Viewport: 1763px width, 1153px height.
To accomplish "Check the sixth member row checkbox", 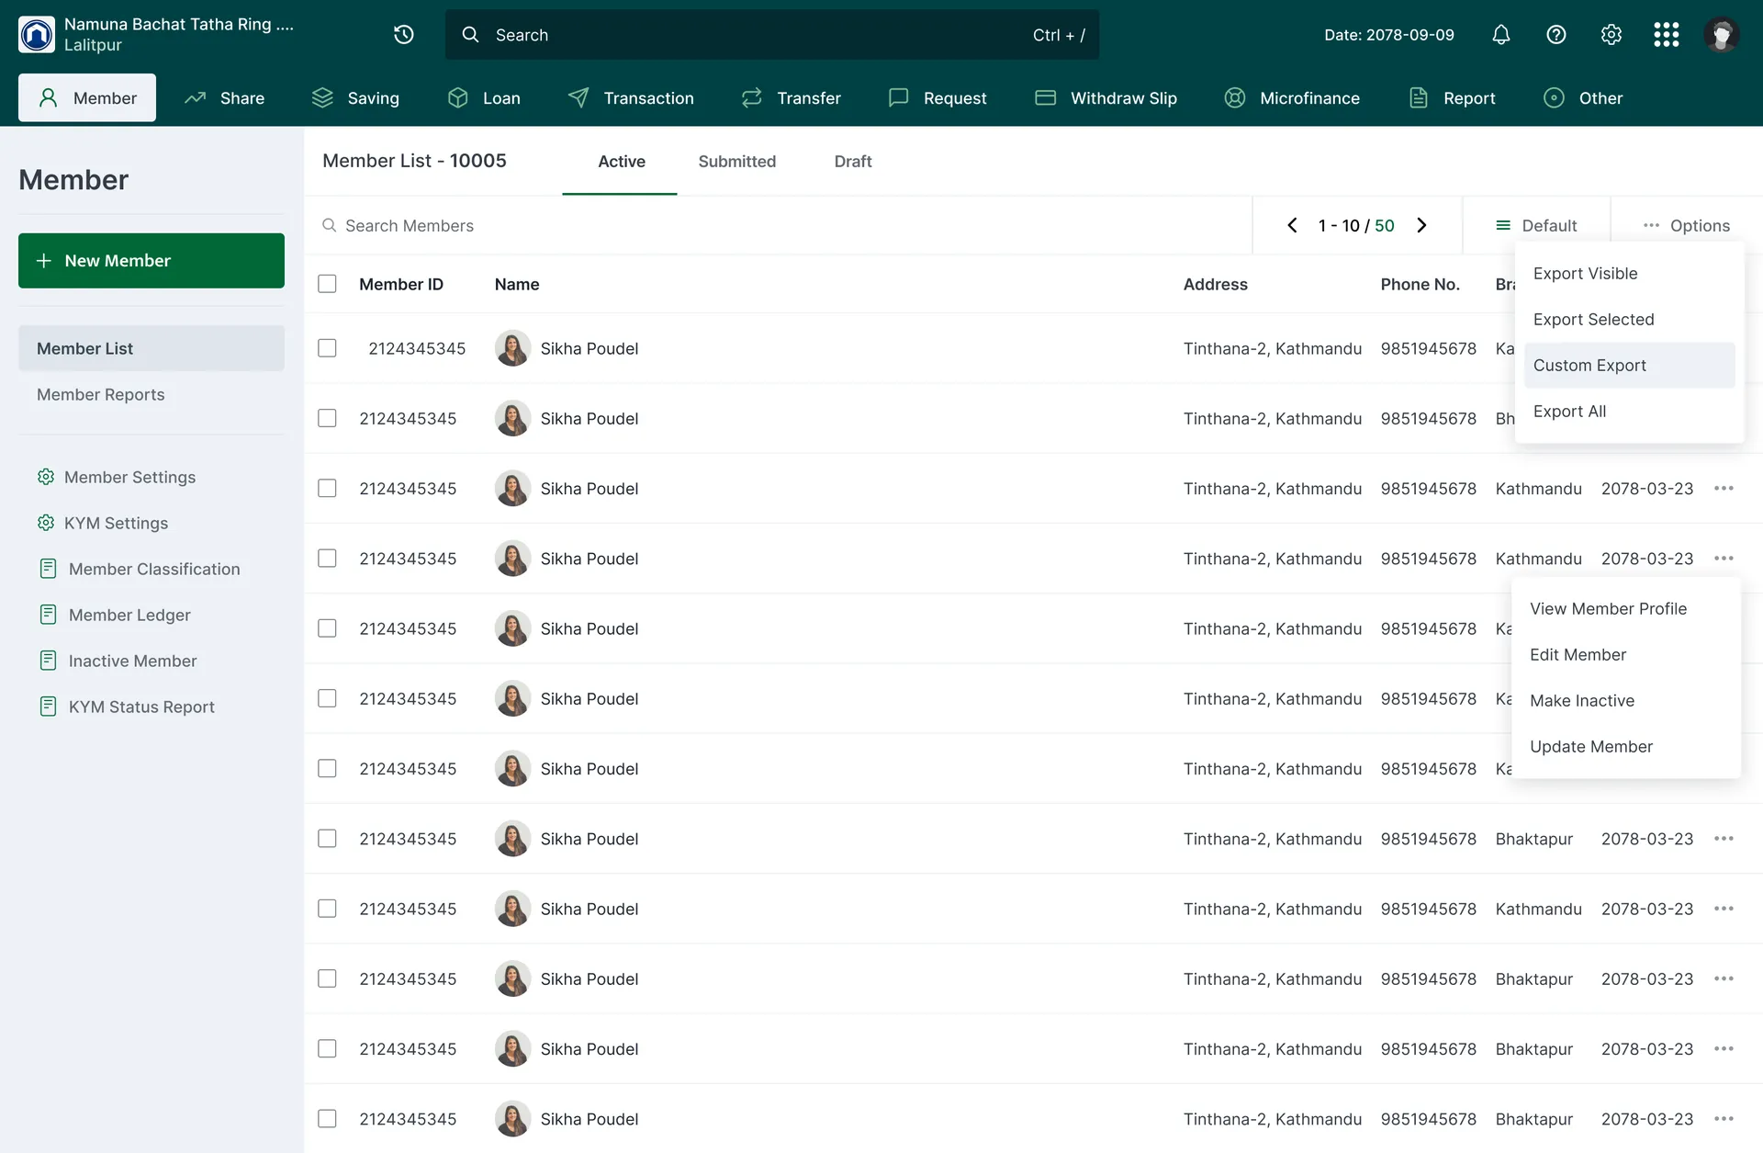I will tap(327, 698).
